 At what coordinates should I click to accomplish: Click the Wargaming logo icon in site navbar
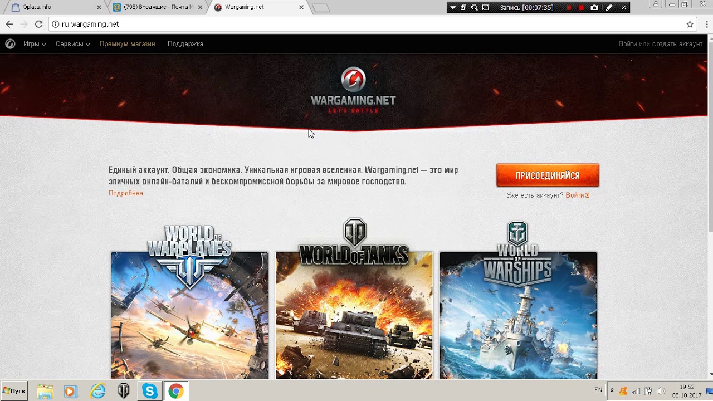pos(10,43)
